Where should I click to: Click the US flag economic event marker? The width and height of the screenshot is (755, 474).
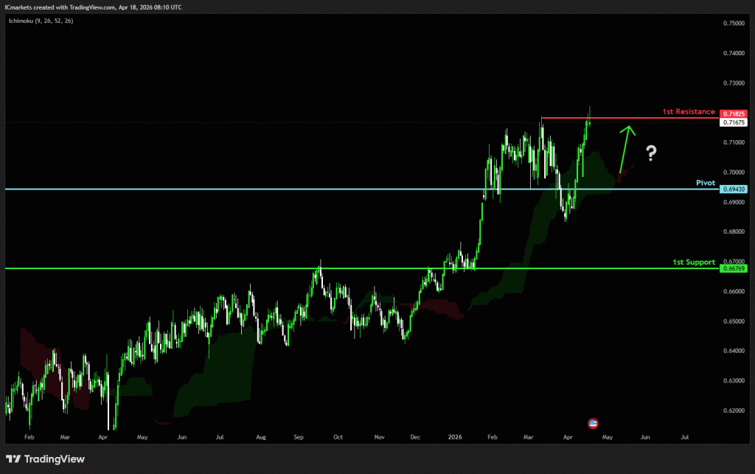click(592, 423)
